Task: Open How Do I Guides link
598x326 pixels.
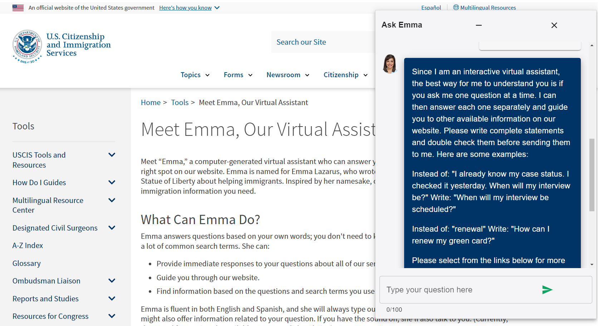Action: point(39,182)
